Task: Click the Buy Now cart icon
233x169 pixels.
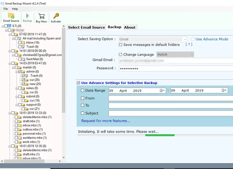Action: (41, 16)
